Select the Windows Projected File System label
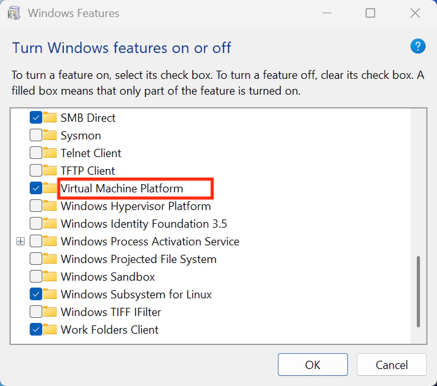Screen dimensions: 437x386 click(x=138, y=259)
